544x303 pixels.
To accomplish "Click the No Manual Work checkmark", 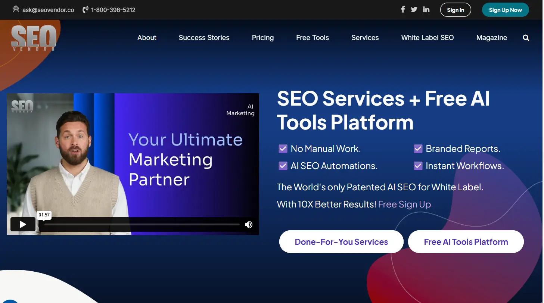I will 283,149.
